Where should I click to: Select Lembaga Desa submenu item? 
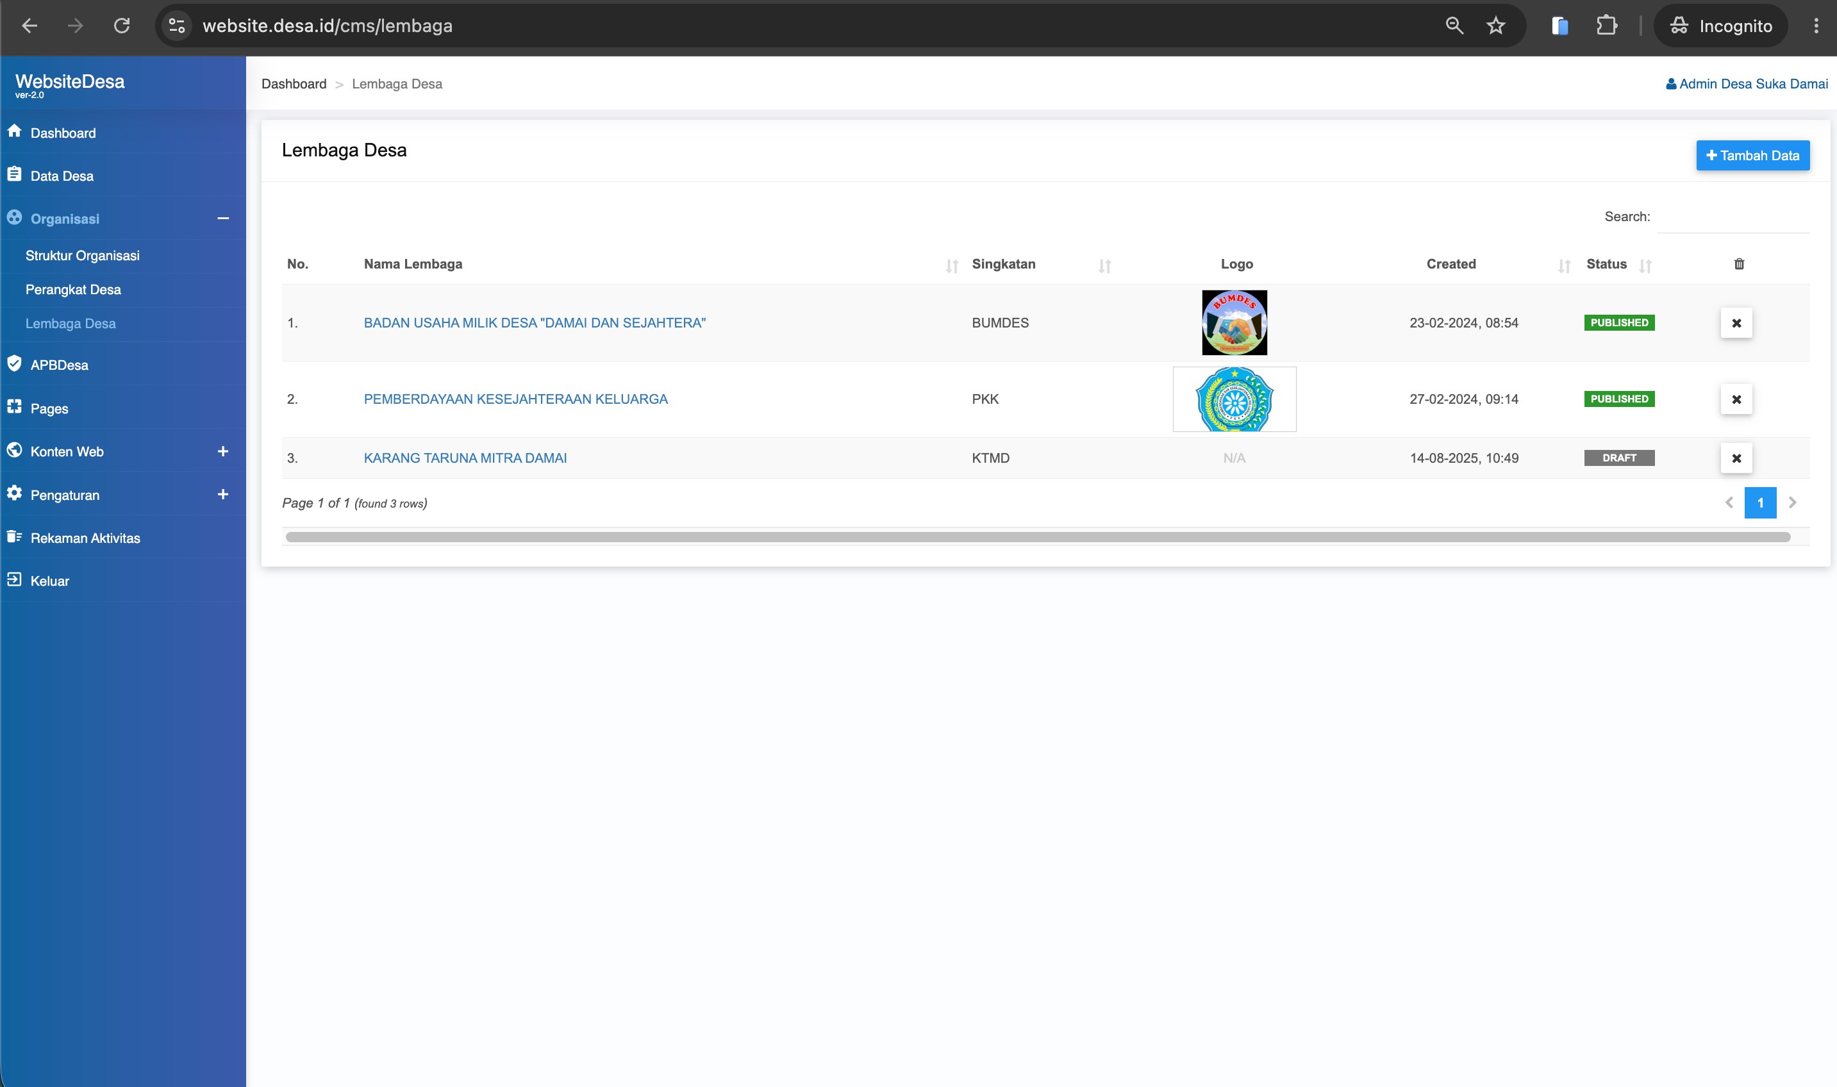coord(71,323)
